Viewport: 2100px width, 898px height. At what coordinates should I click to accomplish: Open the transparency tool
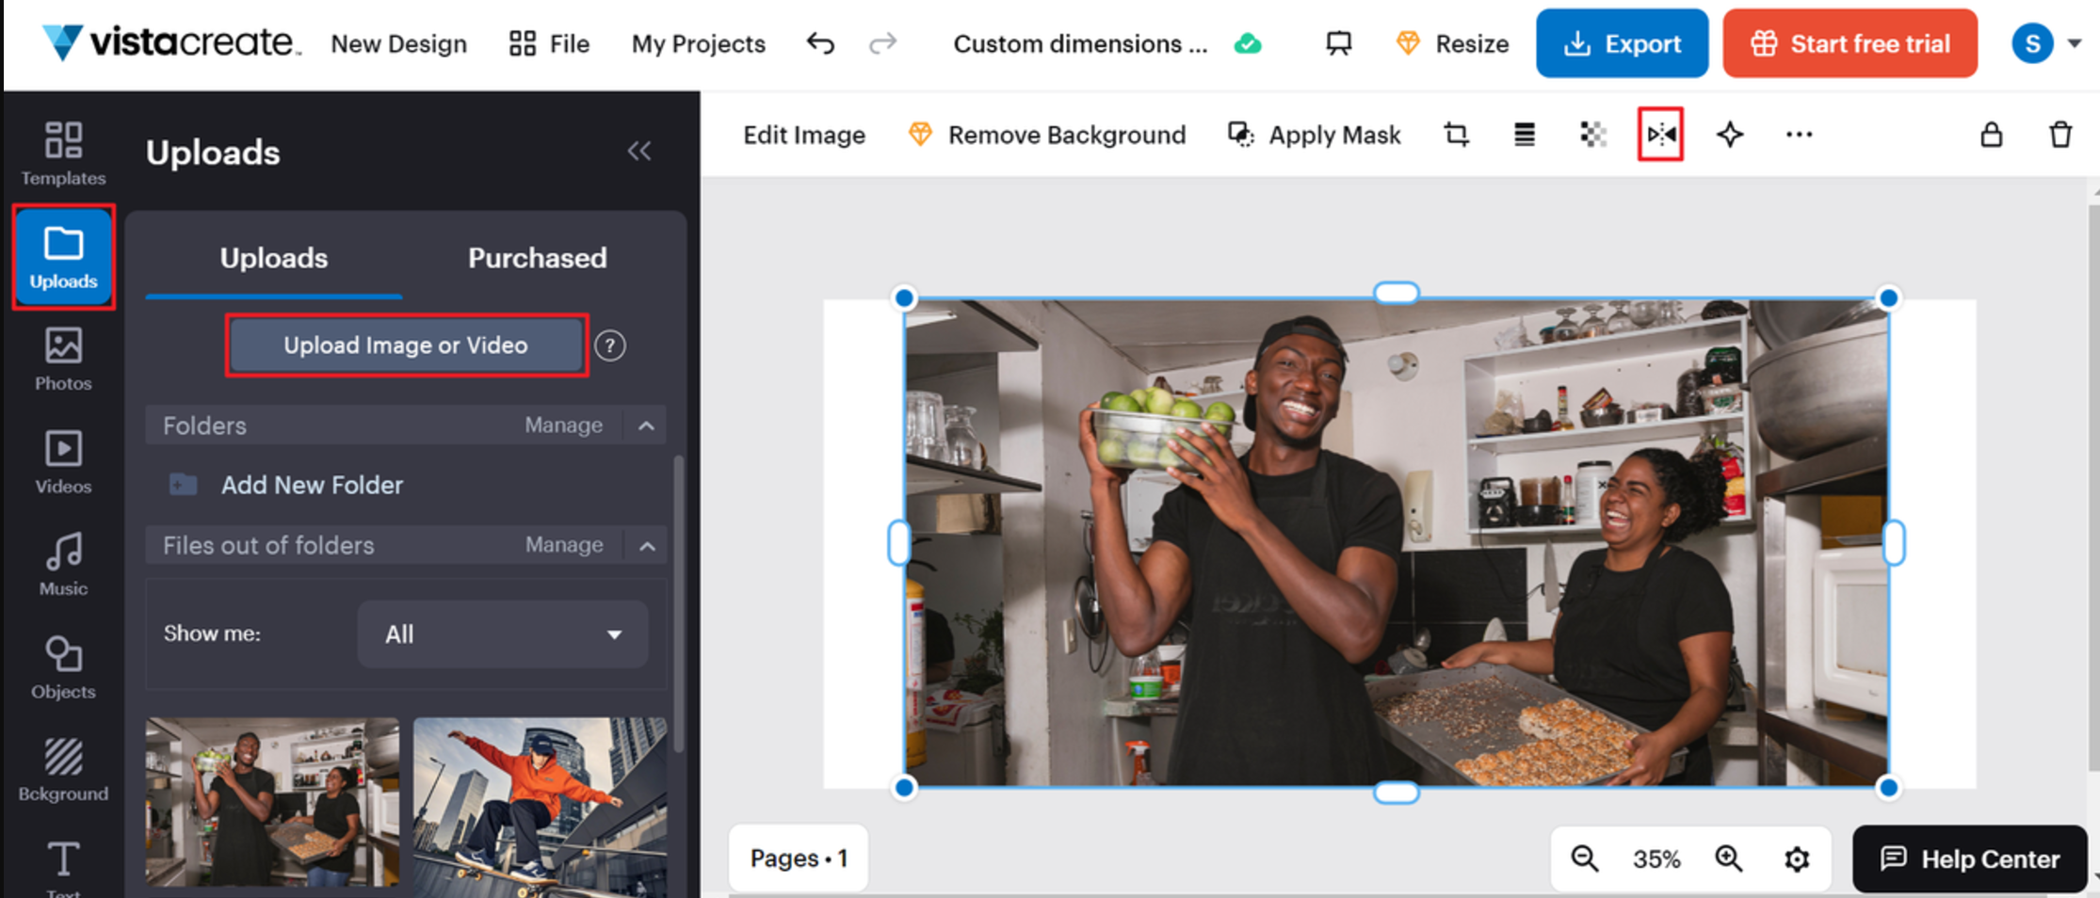click(1592, 135)
